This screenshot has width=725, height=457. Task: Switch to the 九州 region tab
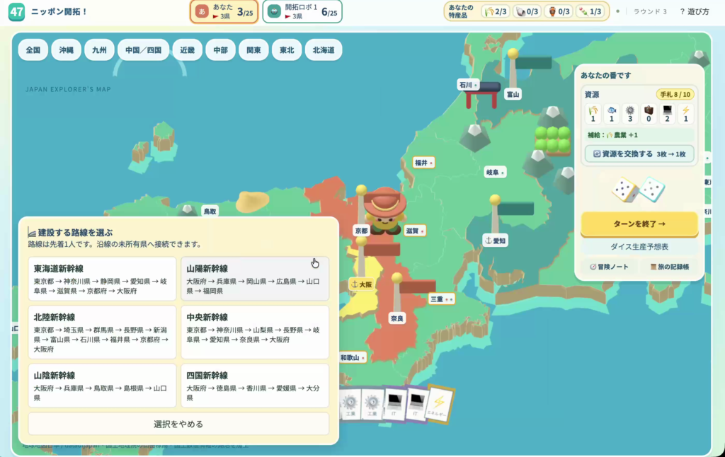coord(99,50)
